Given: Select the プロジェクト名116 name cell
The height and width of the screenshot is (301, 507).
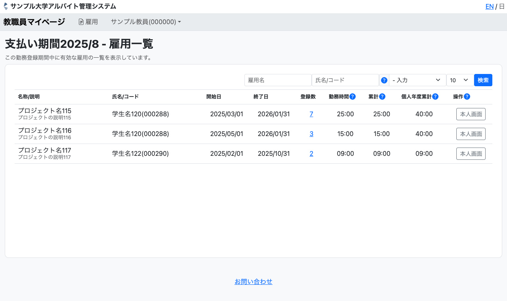Looking at the screenshot, I should click(x=45, y=131).
